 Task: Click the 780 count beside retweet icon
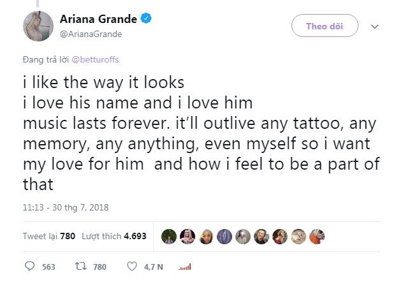[x=99, y=267]
